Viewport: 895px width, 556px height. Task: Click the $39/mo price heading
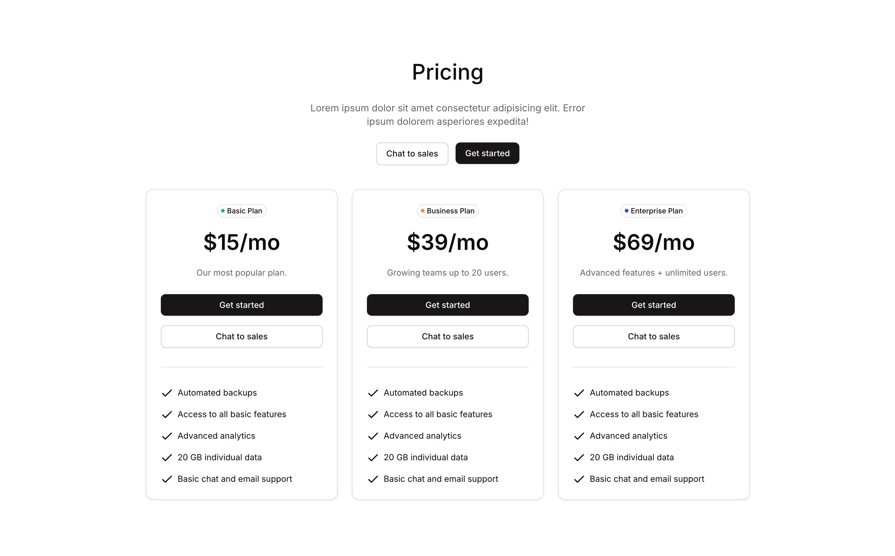click(x=447, y=243)
